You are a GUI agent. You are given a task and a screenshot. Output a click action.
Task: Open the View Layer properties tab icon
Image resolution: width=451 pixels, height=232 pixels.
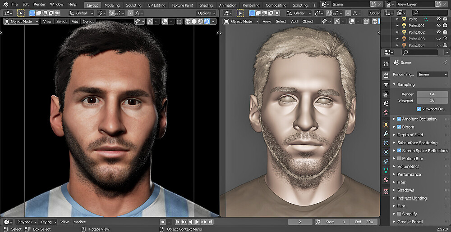[x=386, y=94]
